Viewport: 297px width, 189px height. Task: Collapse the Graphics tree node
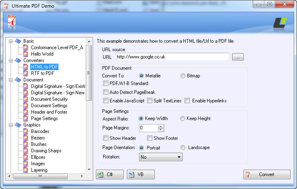[x=11, y=125]
